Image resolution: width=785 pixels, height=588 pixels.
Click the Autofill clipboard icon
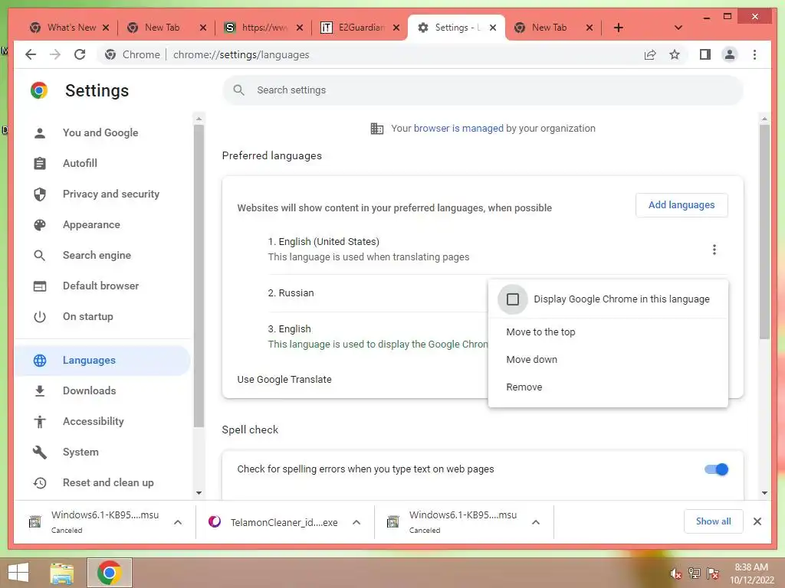pos(40,164)
